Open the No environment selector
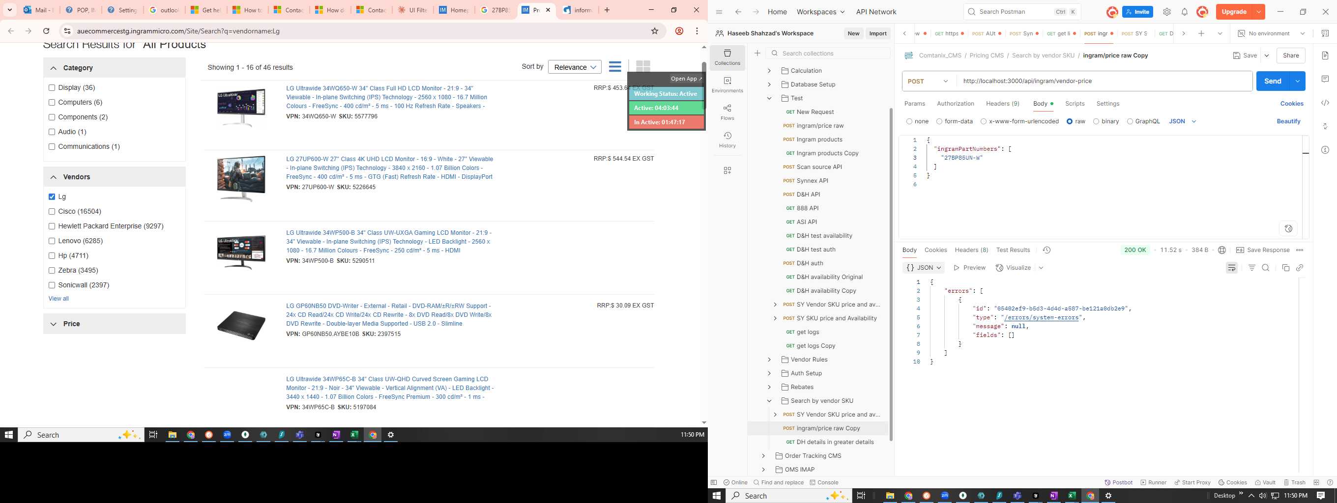Viewport: 1337px width, 503px height. (x=1272, y=33)
